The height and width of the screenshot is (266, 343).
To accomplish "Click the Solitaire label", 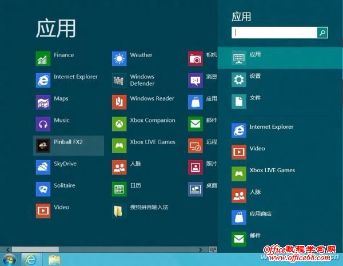I will pyautogui.click(x=65, y=185).
